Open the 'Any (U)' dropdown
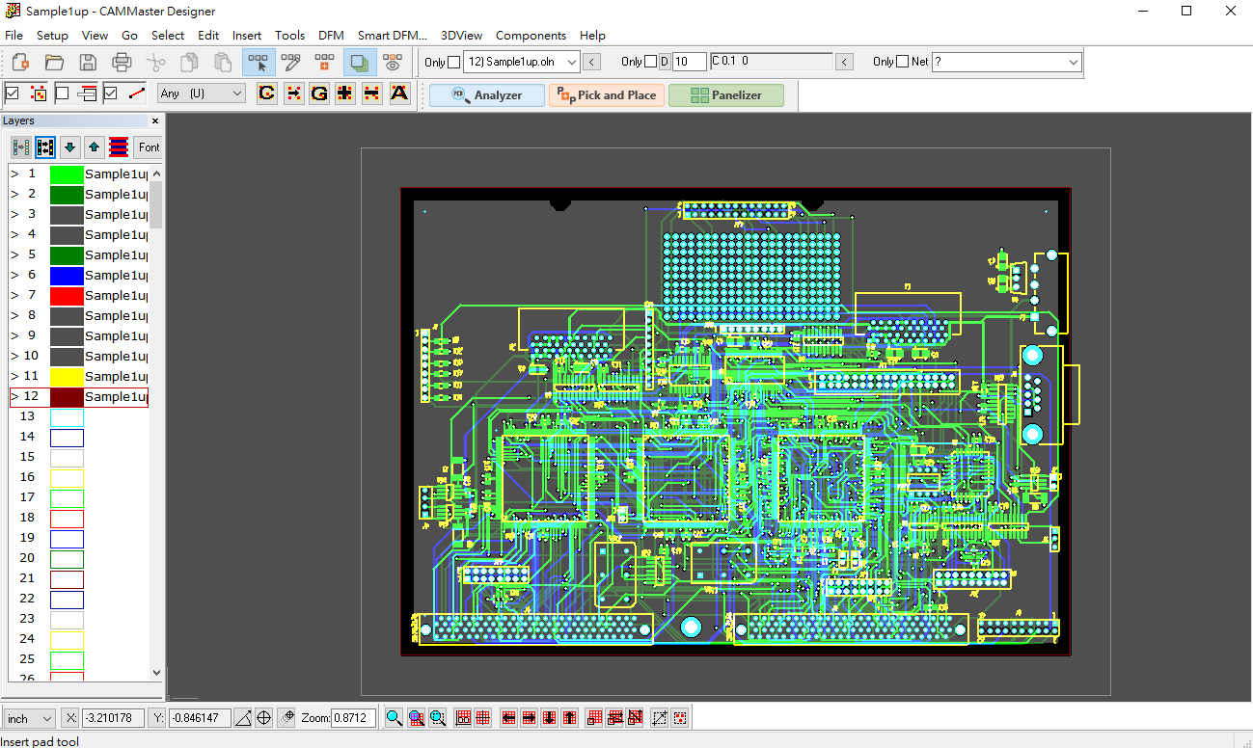 (202, 93)
